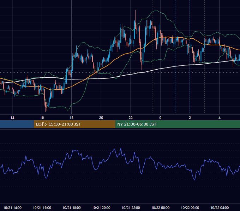Click the 10/22 04:00 time label

220,207
